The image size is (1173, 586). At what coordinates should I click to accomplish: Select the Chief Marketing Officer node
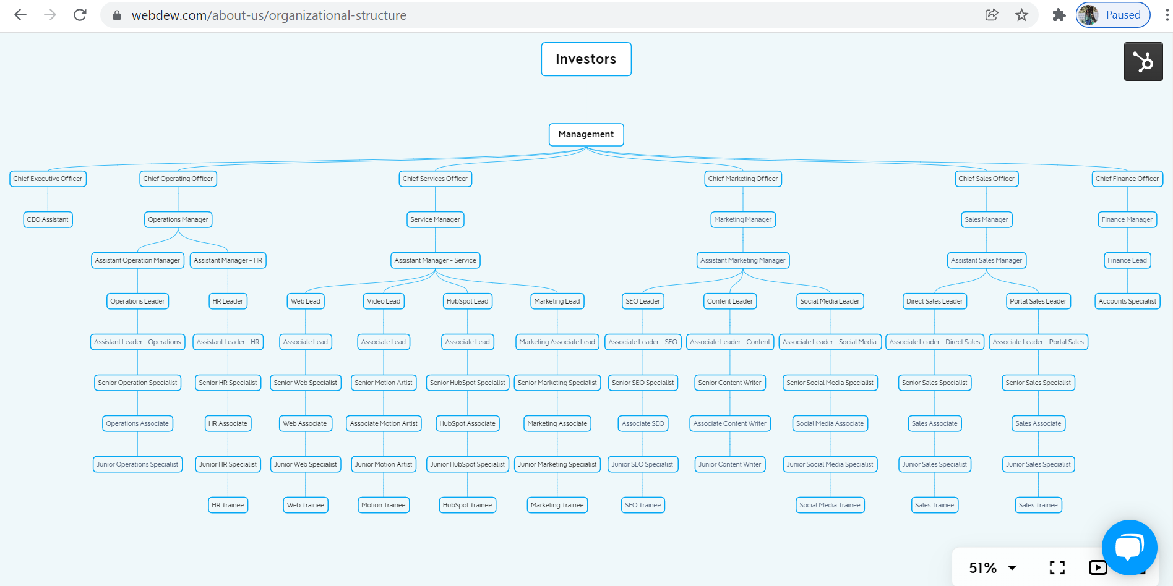(x=742, y=179)
